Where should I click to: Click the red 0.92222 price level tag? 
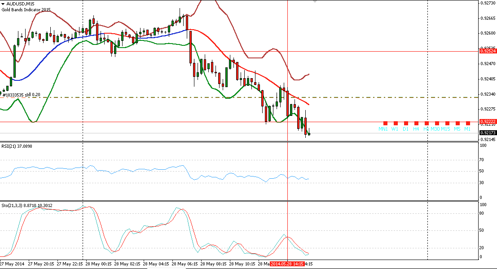coord(487,122)
